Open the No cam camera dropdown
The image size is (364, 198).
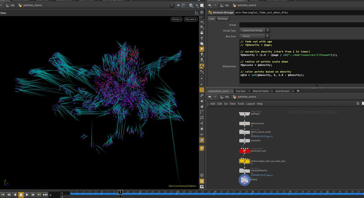[190, 19]
